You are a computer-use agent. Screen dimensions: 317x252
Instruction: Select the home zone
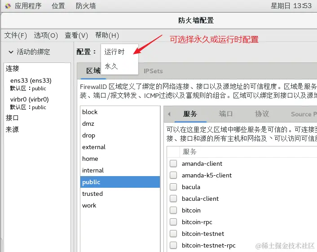[120, 159]
